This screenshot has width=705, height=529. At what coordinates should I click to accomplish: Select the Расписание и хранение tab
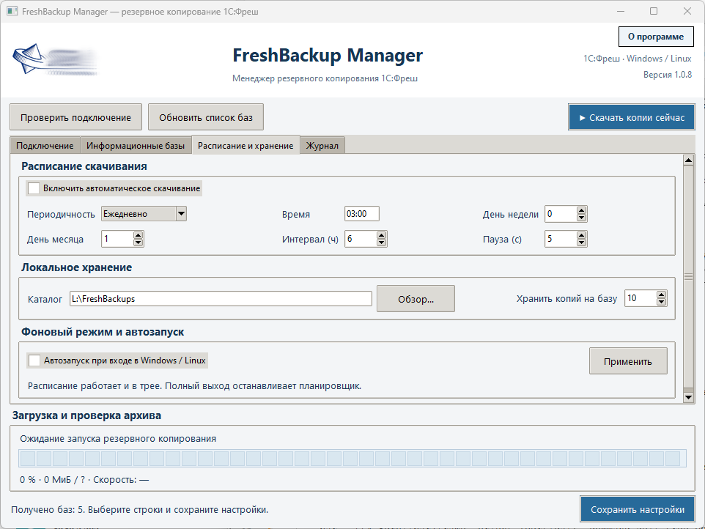pyautogui.click(x=246, y=145)
